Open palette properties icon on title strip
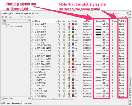132x106 pixels. point(130,17)
